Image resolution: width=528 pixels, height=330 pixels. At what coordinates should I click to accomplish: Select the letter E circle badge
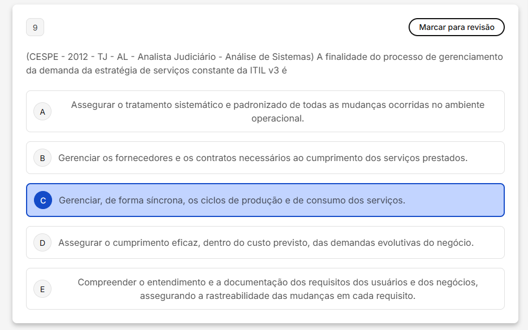(42, 289)
